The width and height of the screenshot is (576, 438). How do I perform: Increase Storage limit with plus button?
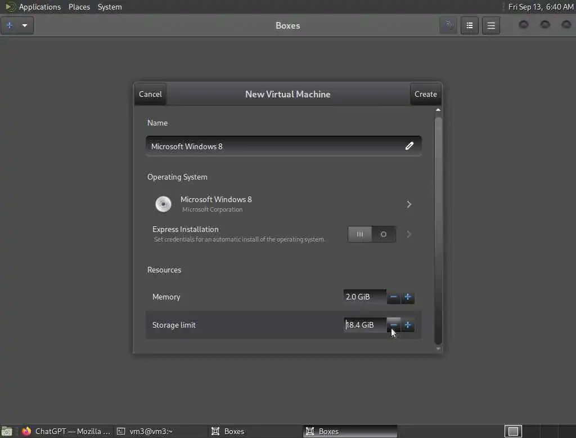[408, 325]
